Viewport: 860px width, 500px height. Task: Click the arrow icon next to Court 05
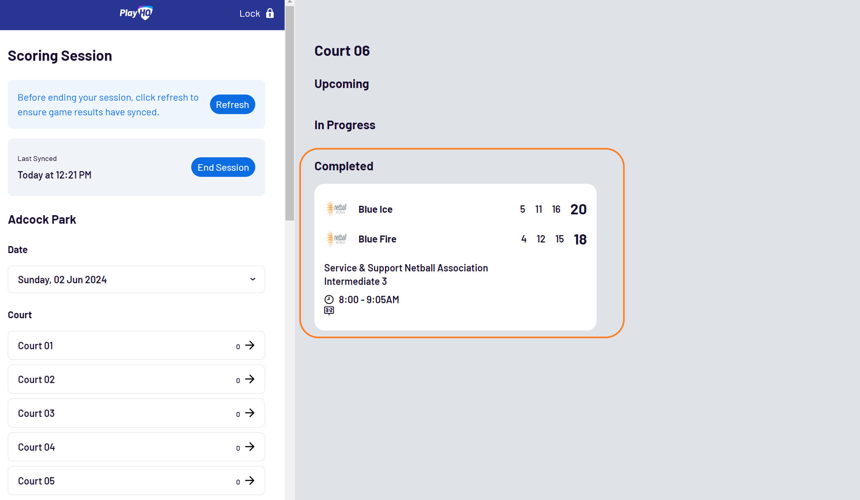coord(249,481)
